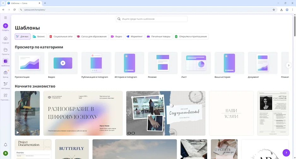The image size is (296, 159).
Task: Select Canva для образования filter chip
Action: (92, 36)
